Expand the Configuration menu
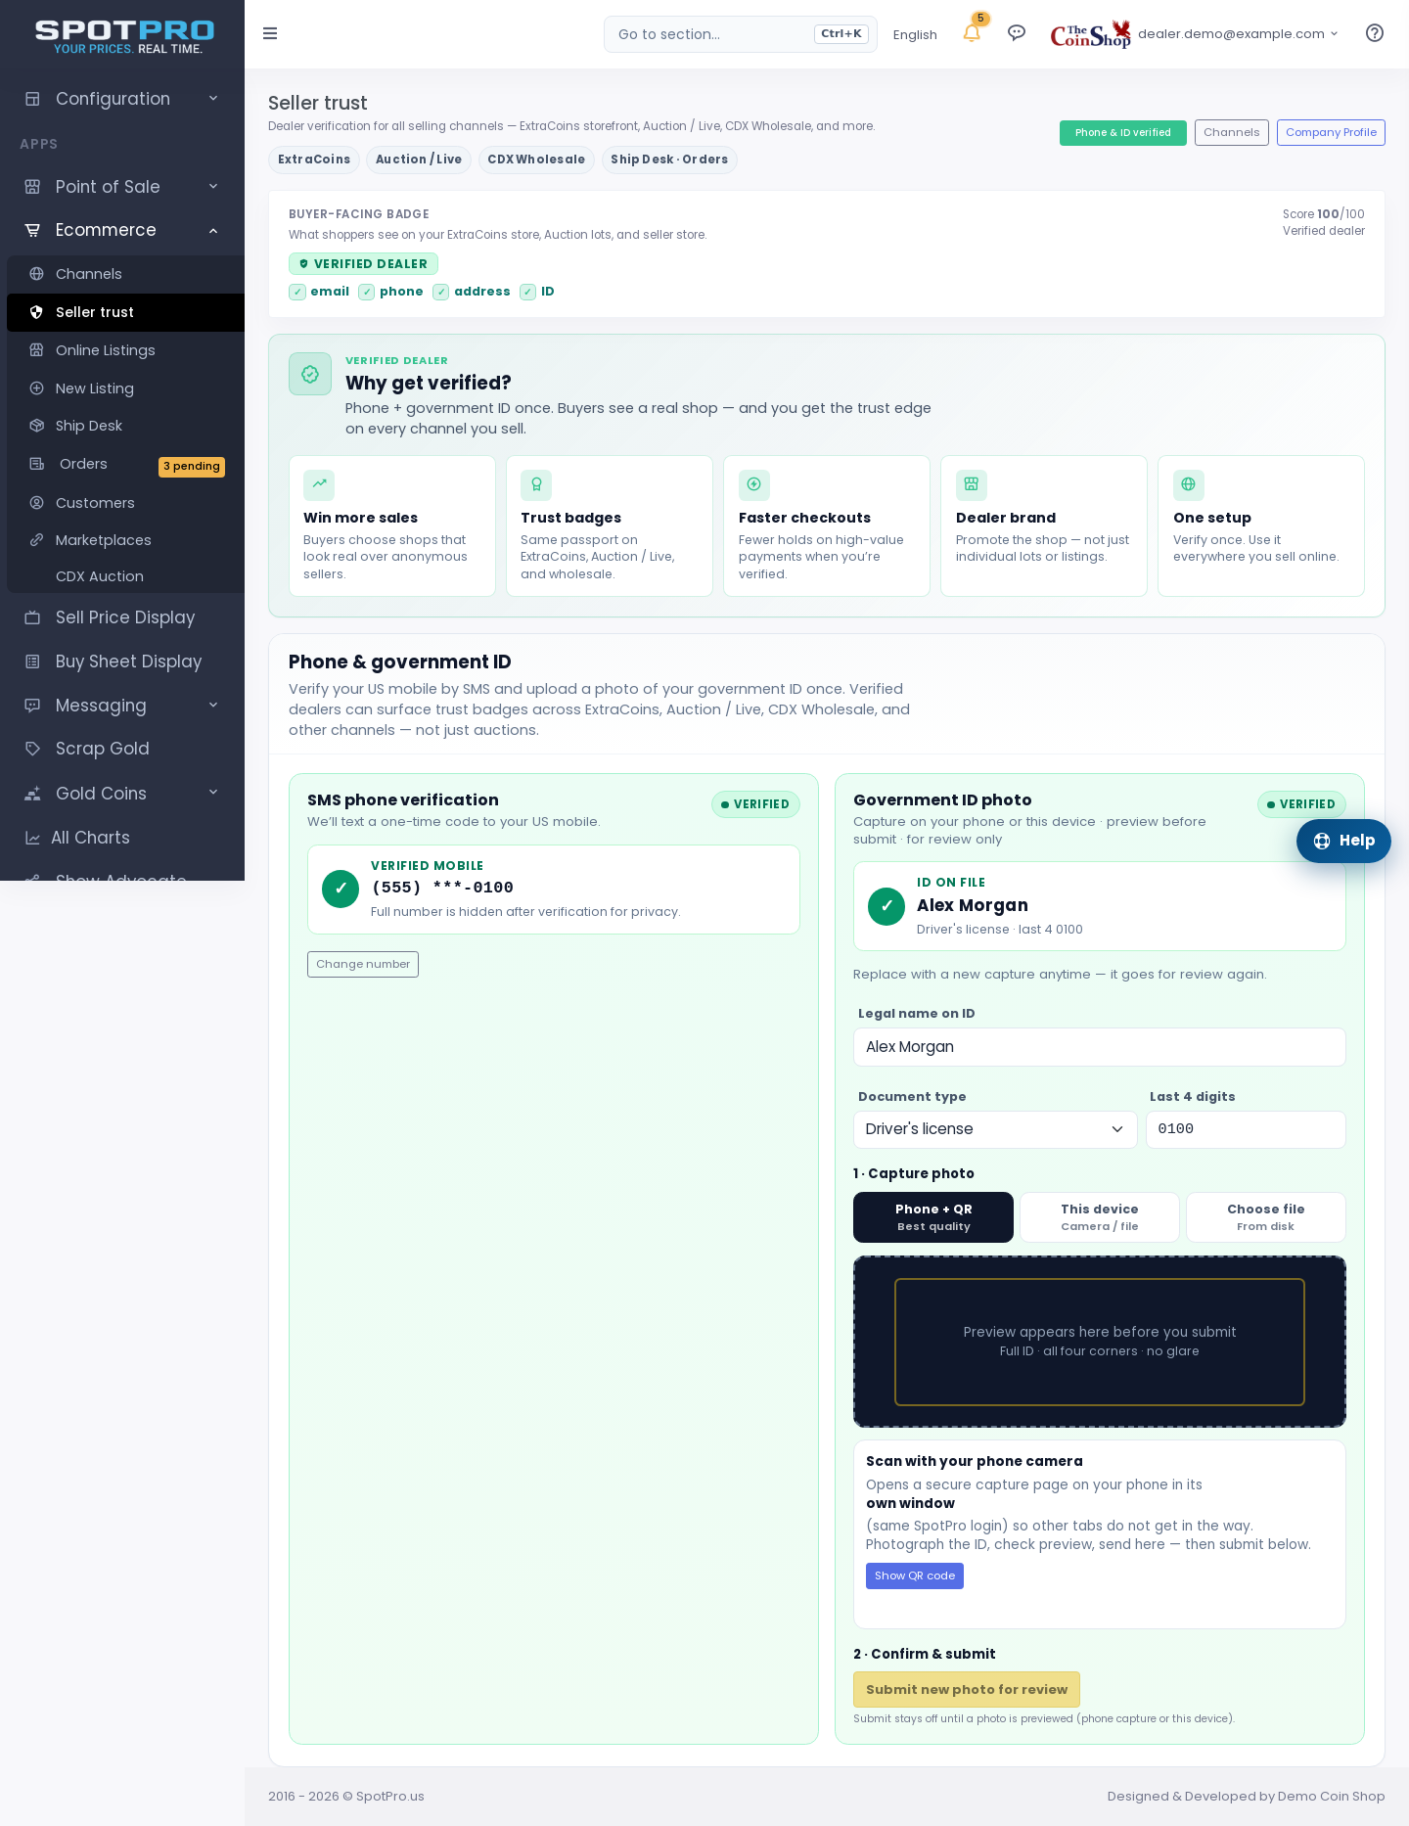 pyautogui.click(x=122, y=99)
